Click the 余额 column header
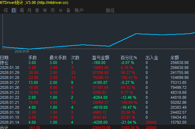This screenshot has width=195, height=129. pyautogui.click(x=175, y=58)
